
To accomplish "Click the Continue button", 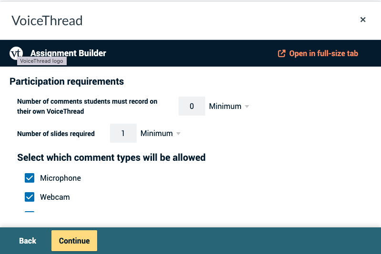I will pyautogui.click(x=74, y=241).
